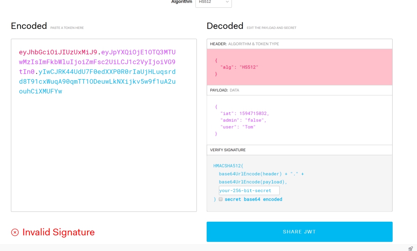
Task: Click the purple payload segment wMzIsImFkbWluIjoiZmFsc2UiLCJ1c2VyIjoiVG9
Action: pyautogui.click(x=97, y=62)
